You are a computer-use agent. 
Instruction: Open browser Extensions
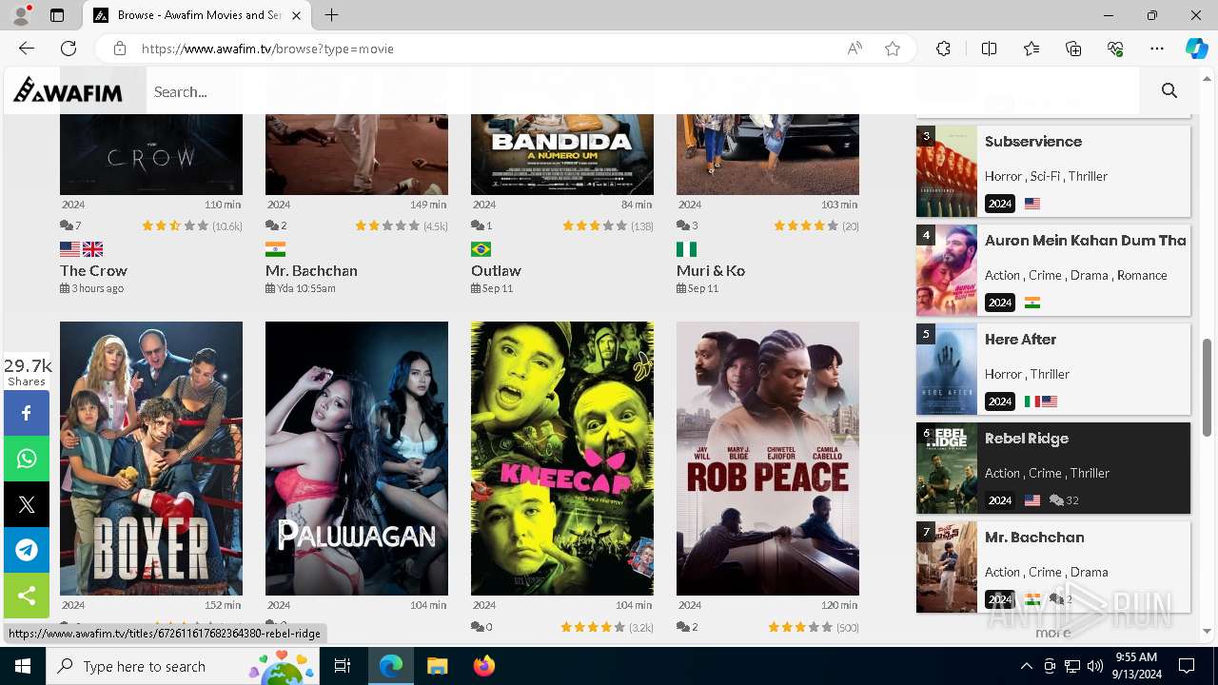point(943,49)
